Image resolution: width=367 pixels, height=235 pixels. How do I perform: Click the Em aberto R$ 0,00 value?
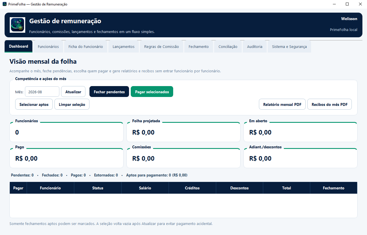pyautogui.click(x=260, y=132)
